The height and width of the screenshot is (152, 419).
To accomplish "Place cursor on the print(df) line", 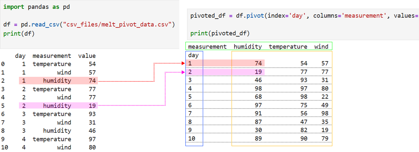I will click(19, 33).
